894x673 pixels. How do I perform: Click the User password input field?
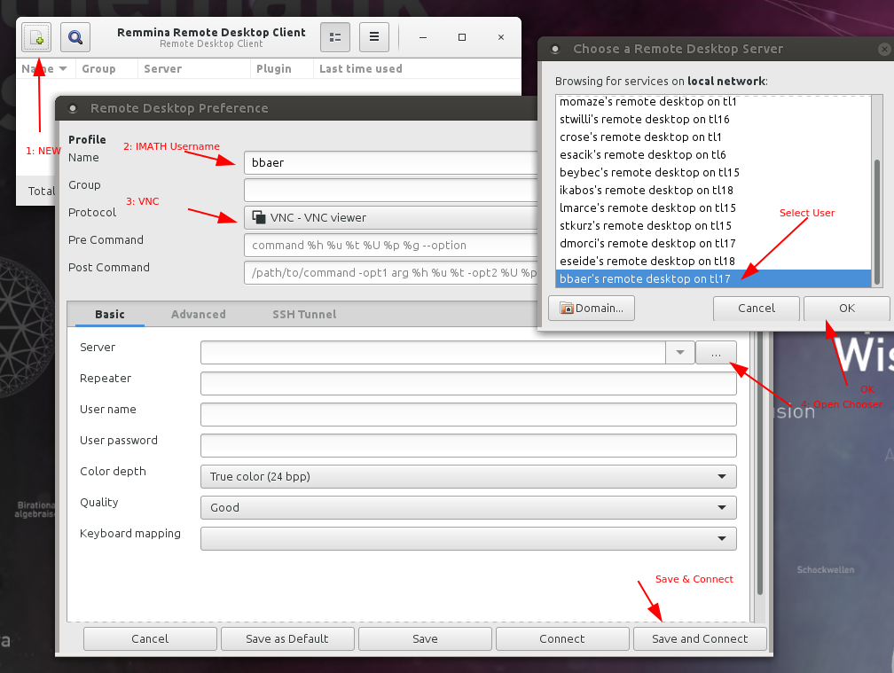click(468, 446)
